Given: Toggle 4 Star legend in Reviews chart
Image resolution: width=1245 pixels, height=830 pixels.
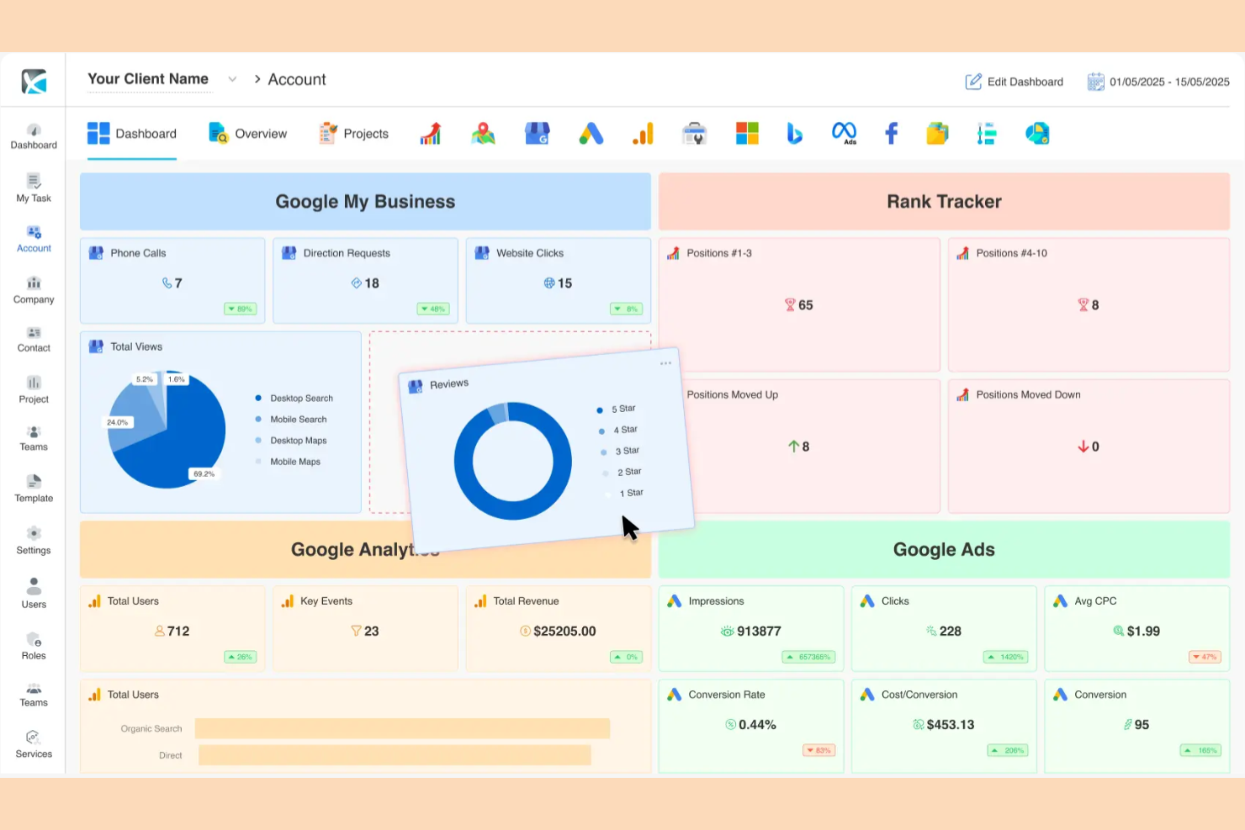Looking at the screenshot, I should pos(618,431).
